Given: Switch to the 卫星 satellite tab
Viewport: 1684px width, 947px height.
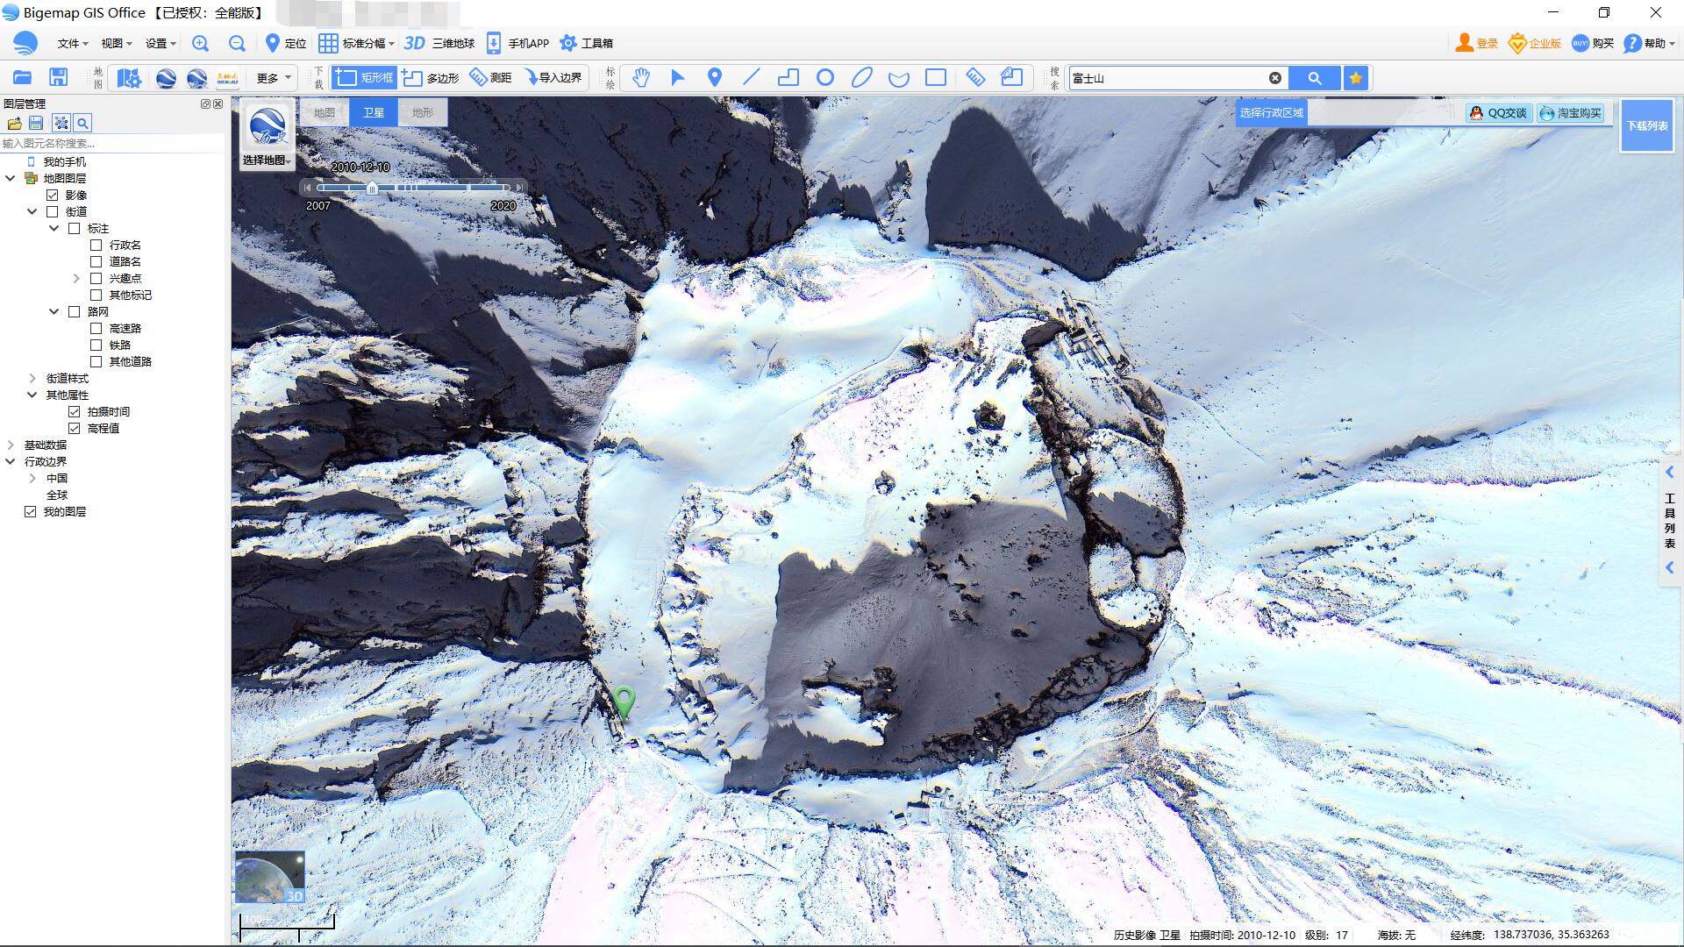Looking at the screenshot, I should [374, 112].
